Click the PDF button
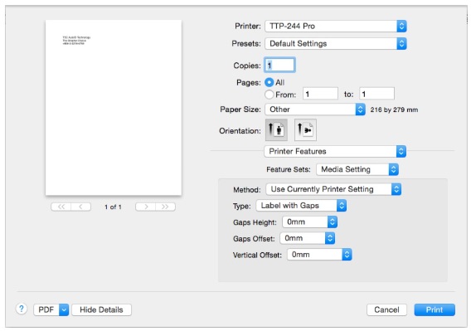 (46, 309)
